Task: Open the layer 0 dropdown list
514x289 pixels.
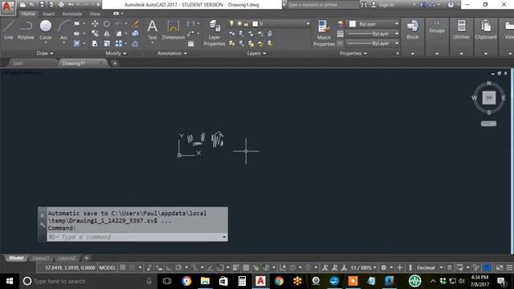Action: coord(308,23)
